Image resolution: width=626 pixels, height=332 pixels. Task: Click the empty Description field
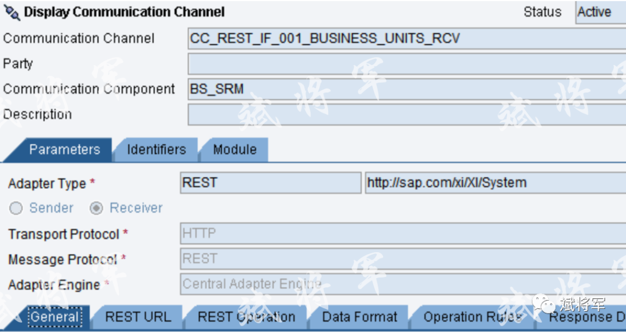[407, 115]
